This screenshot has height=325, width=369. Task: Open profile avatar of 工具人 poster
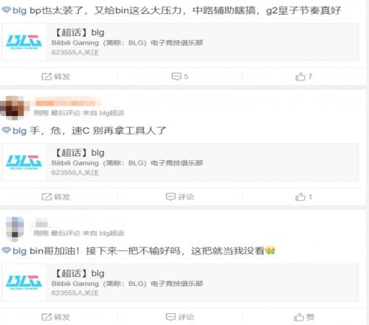[14, 107]
